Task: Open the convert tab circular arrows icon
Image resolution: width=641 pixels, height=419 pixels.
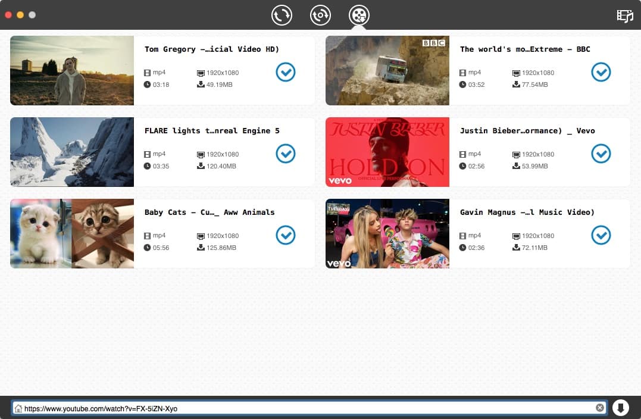Action: [282, 15]
